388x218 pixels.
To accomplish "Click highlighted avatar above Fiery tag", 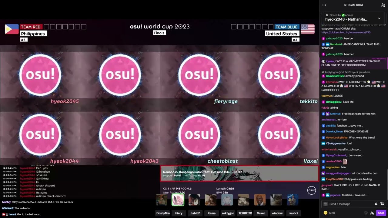I will 178,200.
